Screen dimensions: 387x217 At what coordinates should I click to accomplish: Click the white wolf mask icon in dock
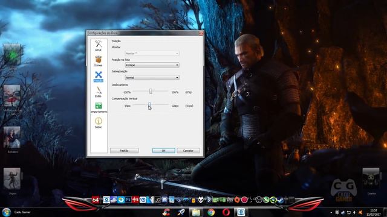pyautogui.click(x=201, y=200)
